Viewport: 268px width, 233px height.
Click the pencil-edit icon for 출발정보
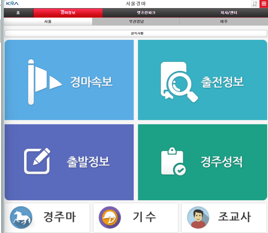point(37,161)
